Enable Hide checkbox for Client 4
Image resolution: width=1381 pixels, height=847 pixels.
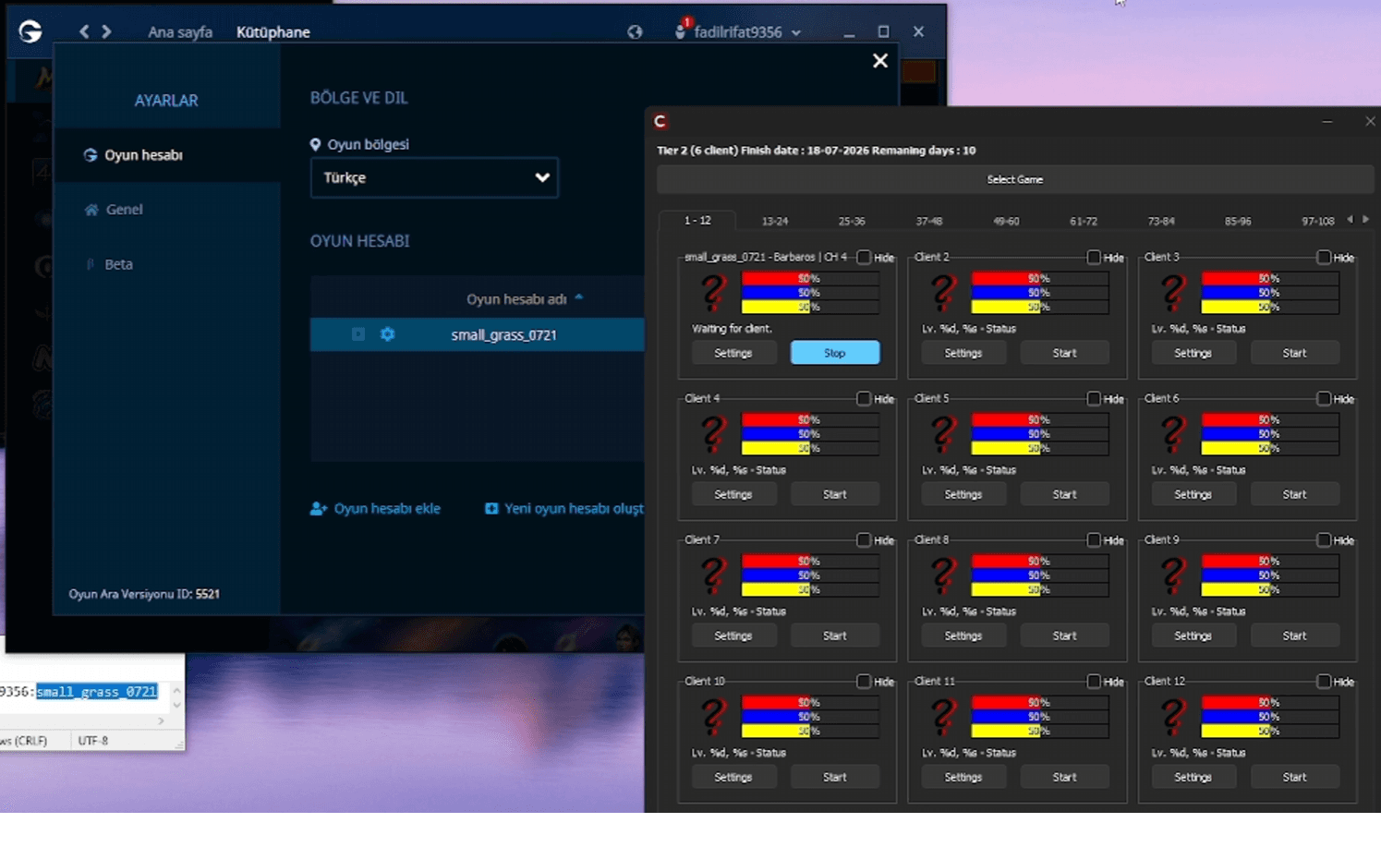pos(864,398)
